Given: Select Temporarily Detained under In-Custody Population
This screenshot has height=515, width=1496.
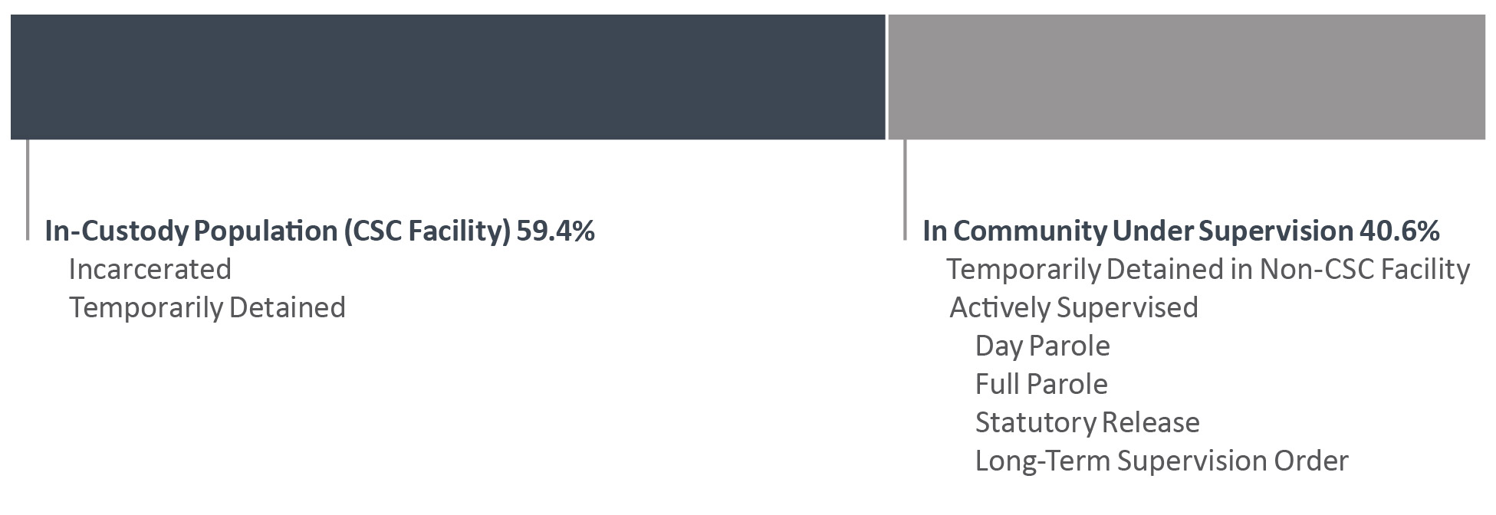Looking at the screenshot, I should 207,307.
